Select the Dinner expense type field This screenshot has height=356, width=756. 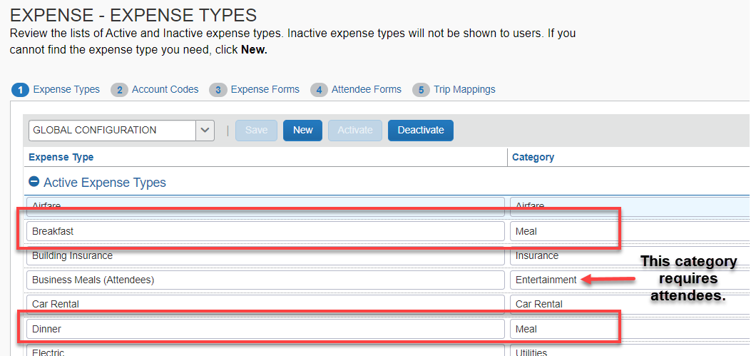coord(265,329)
